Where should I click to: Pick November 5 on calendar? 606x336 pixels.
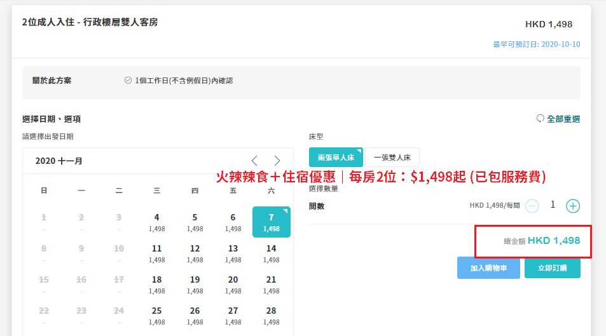tap(195, 222)
